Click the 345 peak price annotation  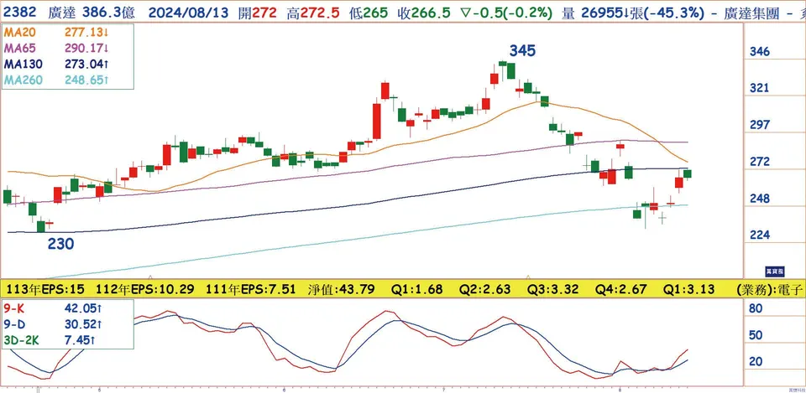(522, 50)
